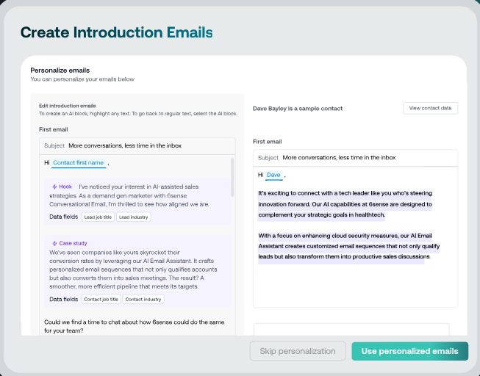Viewport: 480px width, 376px height.
Task: Click the Hook AI block sparkle icon
Action: point(54,187)
